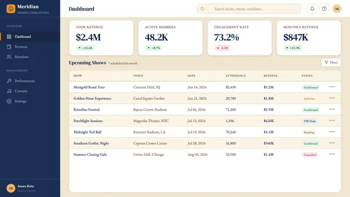Click the Confirmed badge for Marigold Road Tour
Viewport: 350px width, 197px height.
(311, 87)
